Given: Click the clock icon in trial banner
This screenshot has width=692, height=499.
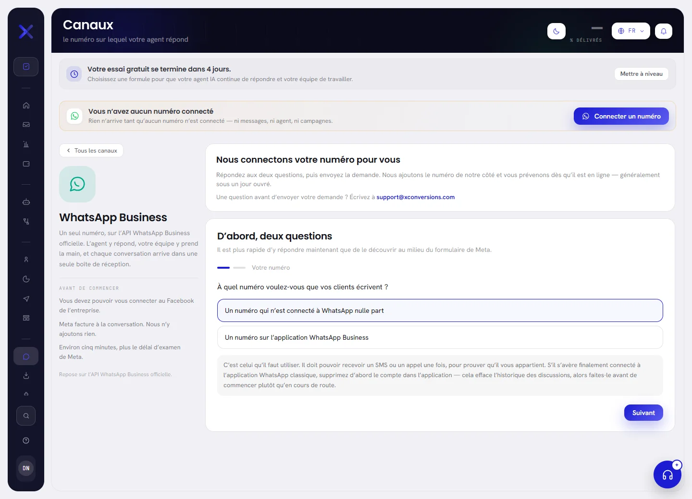Looking at the screenshot, I should (x=74, y=74).
